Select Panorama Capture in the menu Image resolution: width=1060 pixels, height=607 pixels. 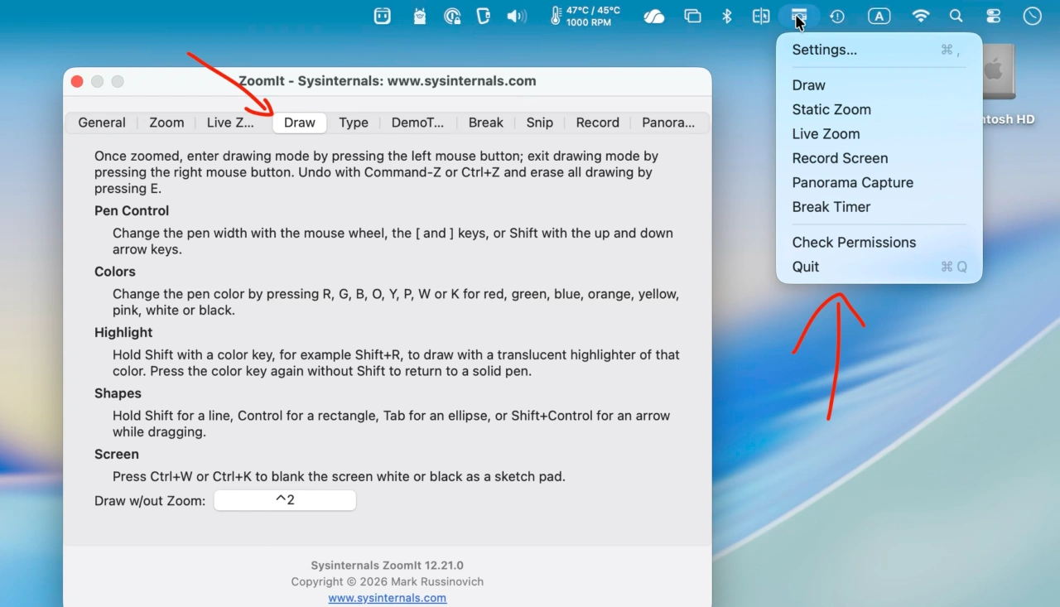pyautogui.click(x=879, y=183)
